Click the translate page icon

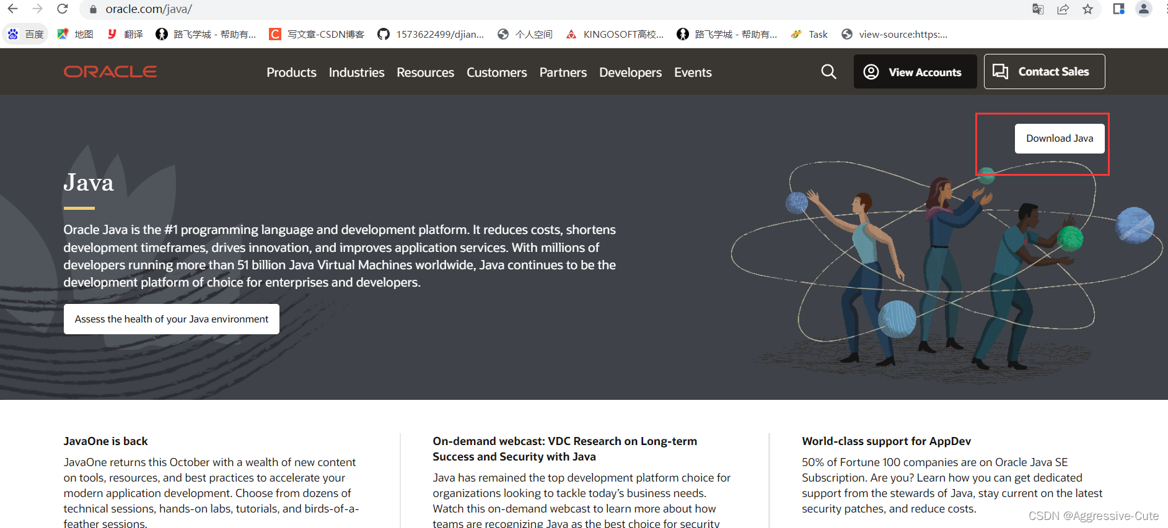1038,9
